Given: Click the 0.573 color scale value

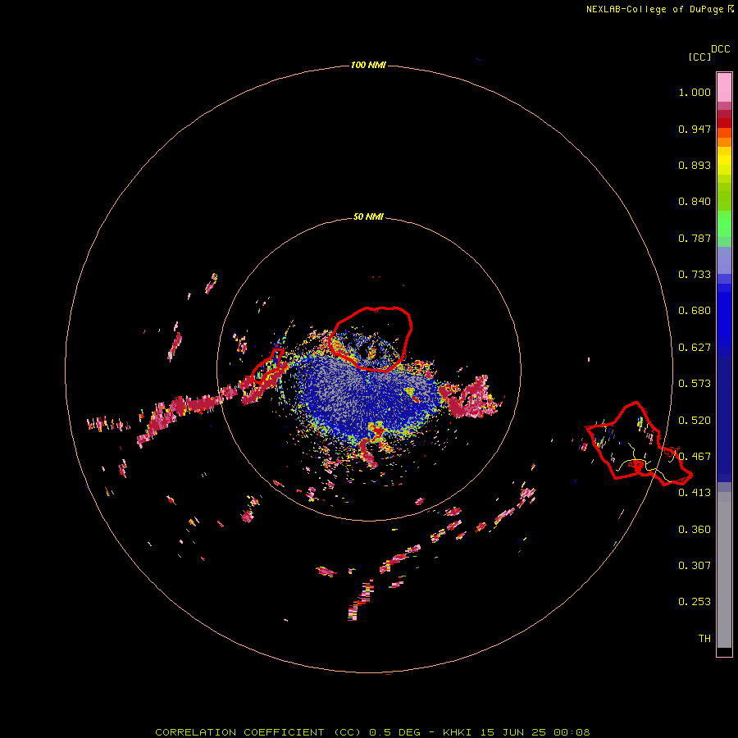Looking at the screenshot, I should click(695, 384).
